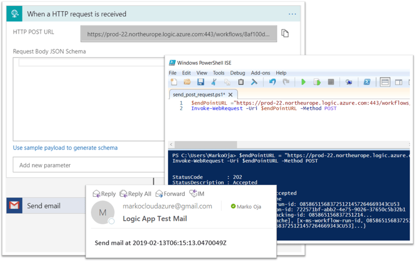Screen dimensions: 416x261
Task: Click the Gmail icon on Send email
Action: coord(14,205)
